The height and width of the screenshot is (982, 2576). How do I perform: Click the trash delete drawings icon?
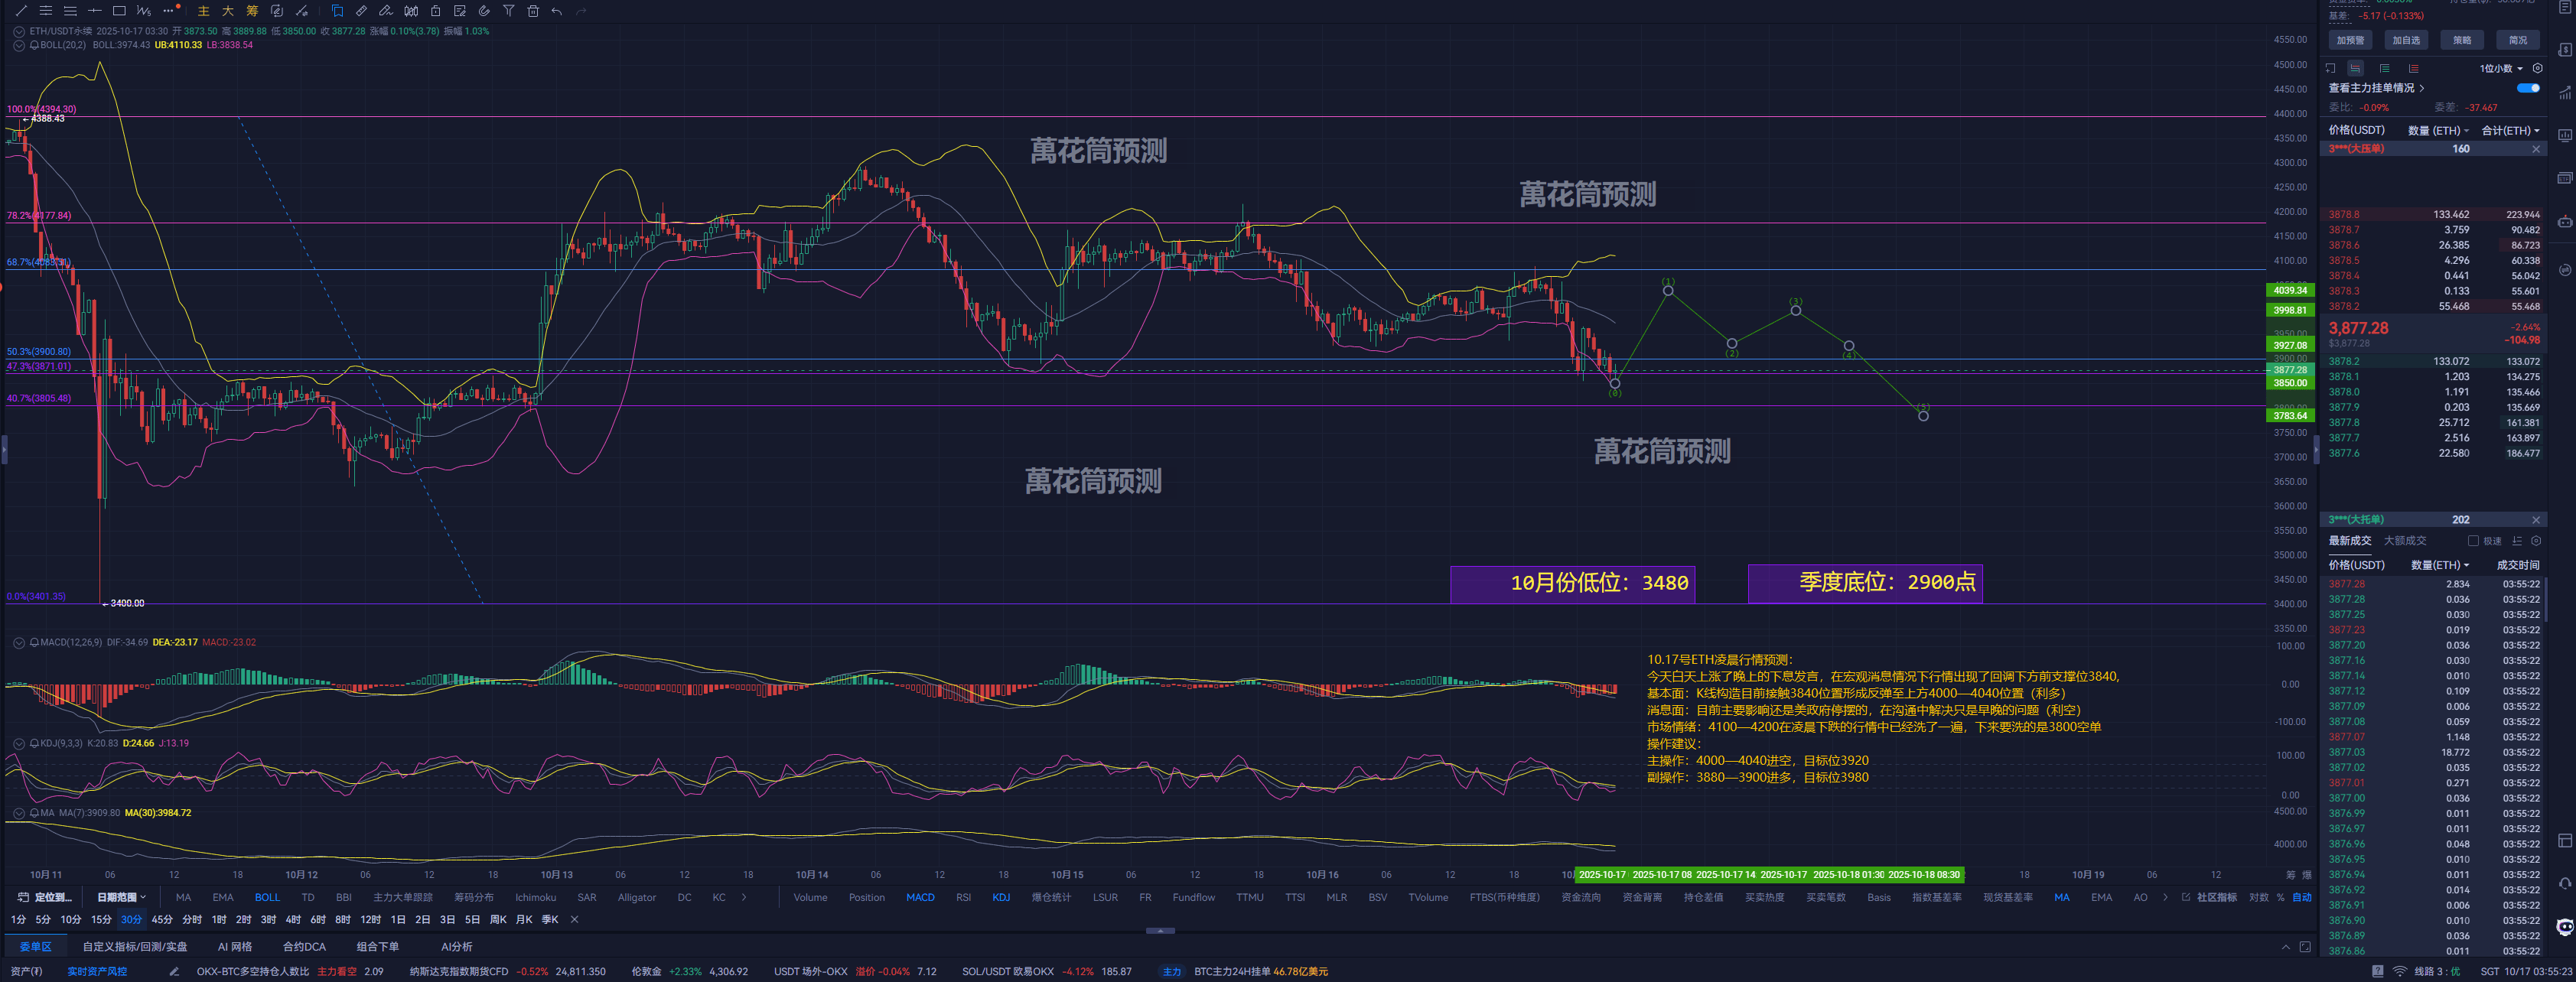[533, 11]
